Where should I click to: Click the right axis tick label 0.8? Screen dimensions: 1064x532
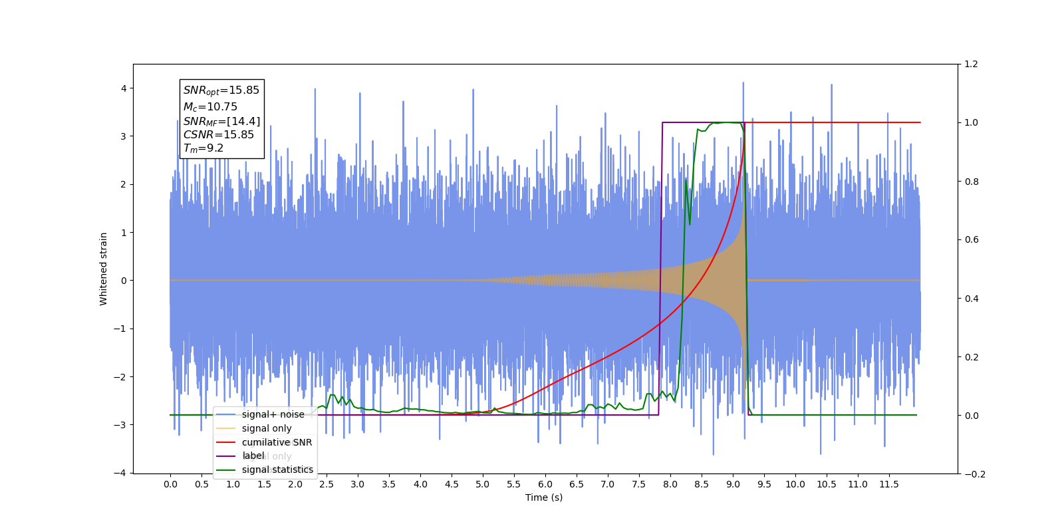tap(972, 182)
